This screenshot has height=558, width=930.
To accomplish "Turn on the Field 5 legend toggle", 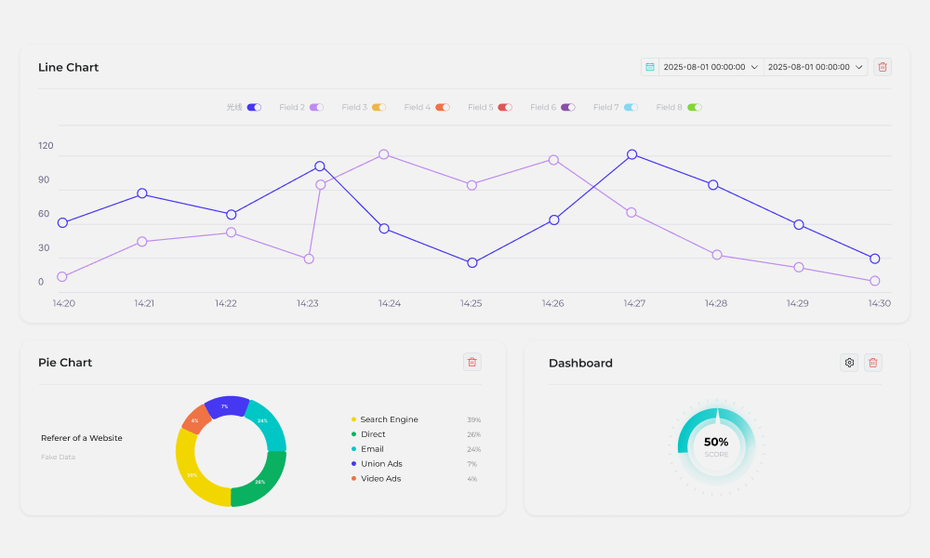I will 505,108.
